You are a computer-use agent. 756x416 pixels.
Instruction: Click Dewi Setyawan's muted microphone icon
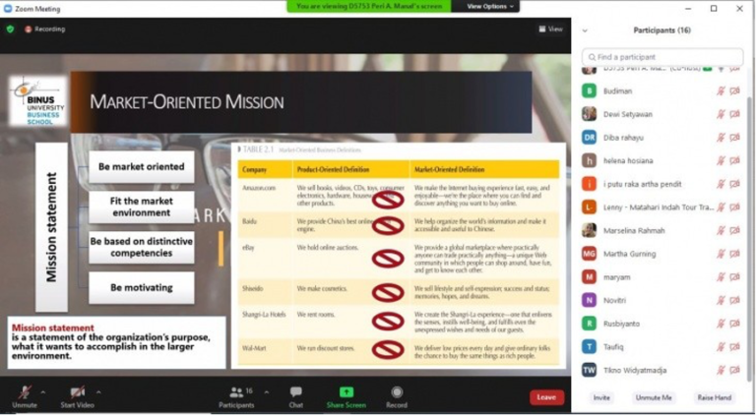(x=721, y=114)
